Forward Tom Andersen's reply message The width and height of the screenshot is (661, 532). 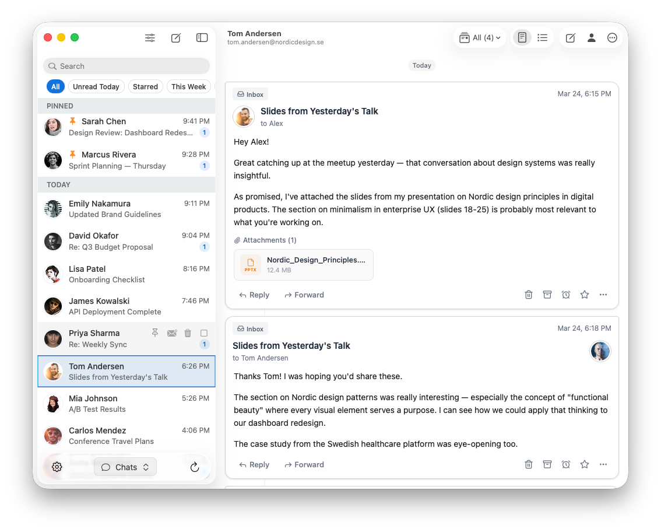pyautogui.click(x=304, y=464)
